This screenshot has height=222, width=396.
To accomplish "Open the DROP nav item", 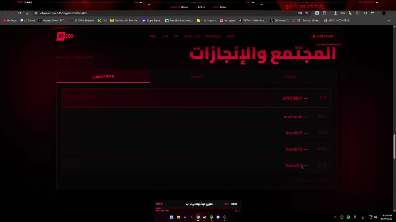I will coord(230,36).
